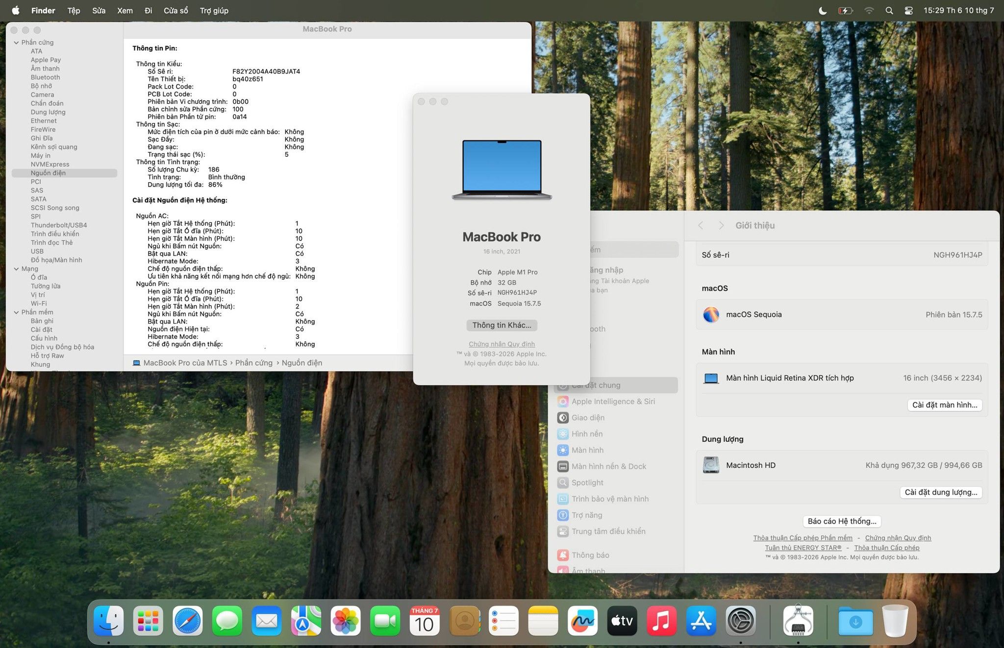This screenshot has width=1004, height=648.
Task: Go forward in System Settings navigation
Action: [x=721, y=225]
